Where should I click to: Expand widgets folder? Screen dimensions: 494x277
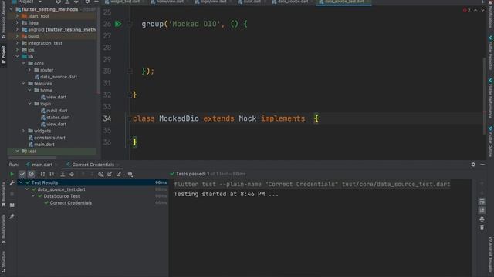click(24, 131)
